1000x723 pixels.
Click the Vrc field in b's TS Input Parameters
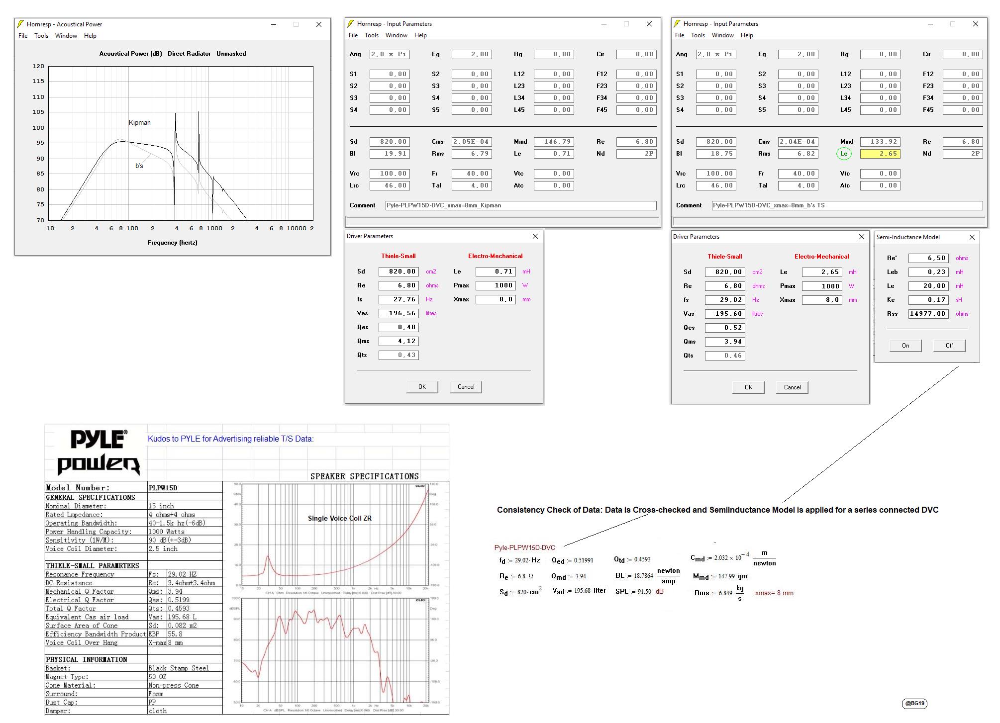(716, 174)
